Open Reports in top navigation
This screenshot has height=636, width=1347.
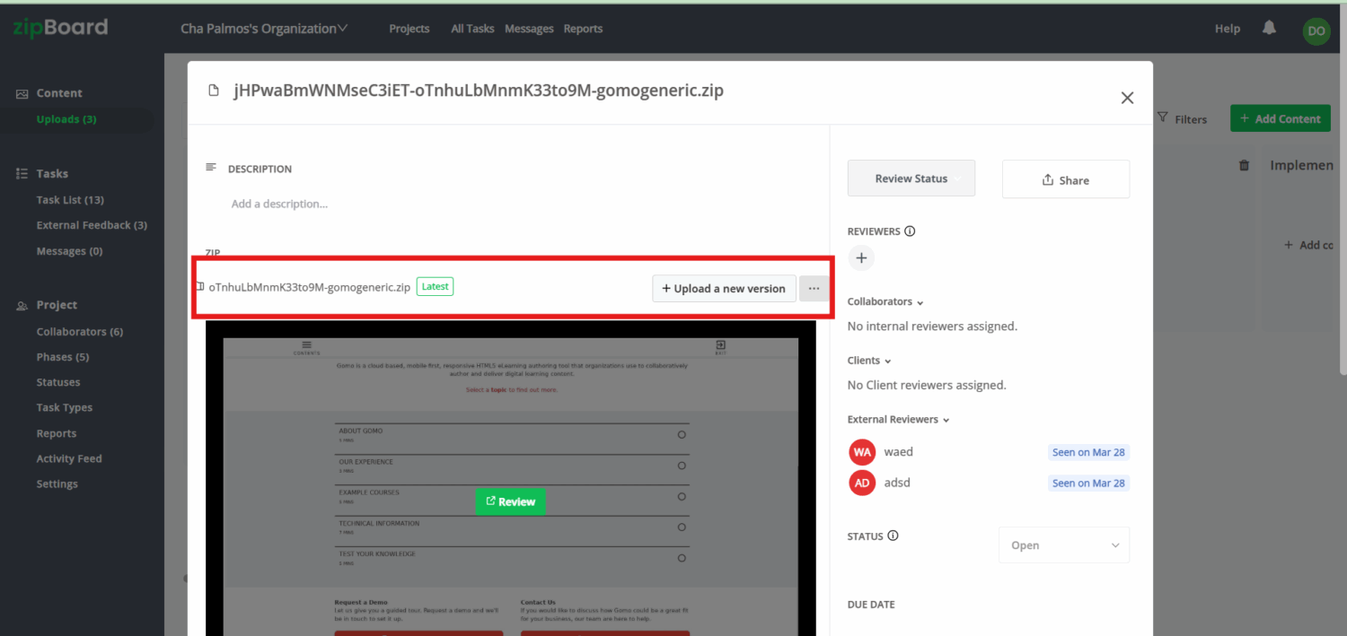pos(583,29)
